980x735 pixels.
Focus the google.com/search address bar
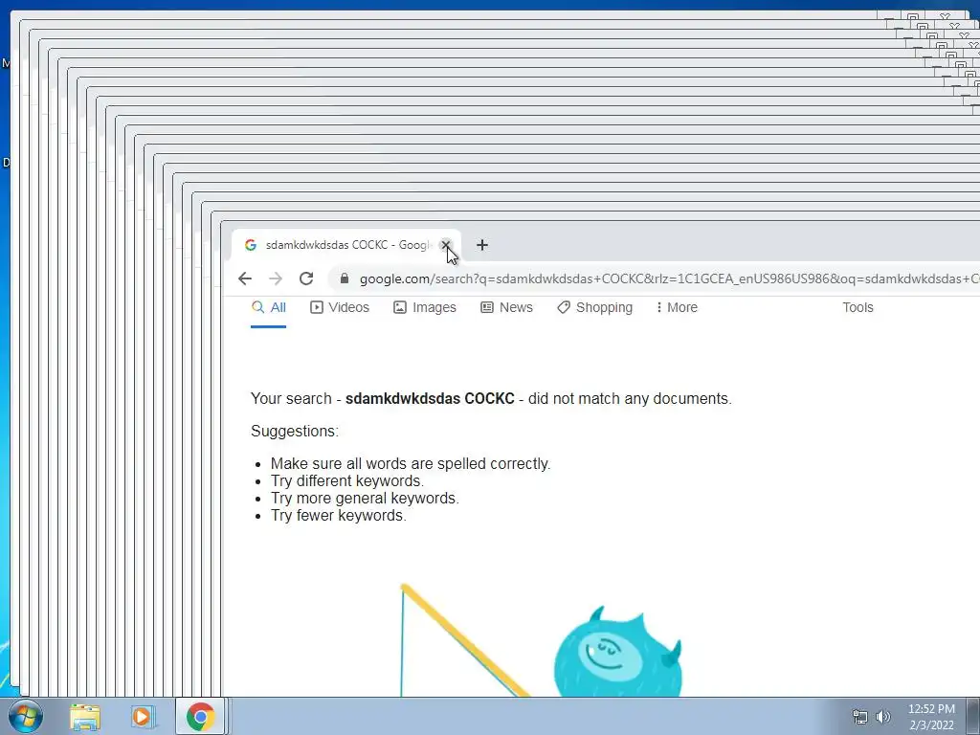(x=653, y=278)
